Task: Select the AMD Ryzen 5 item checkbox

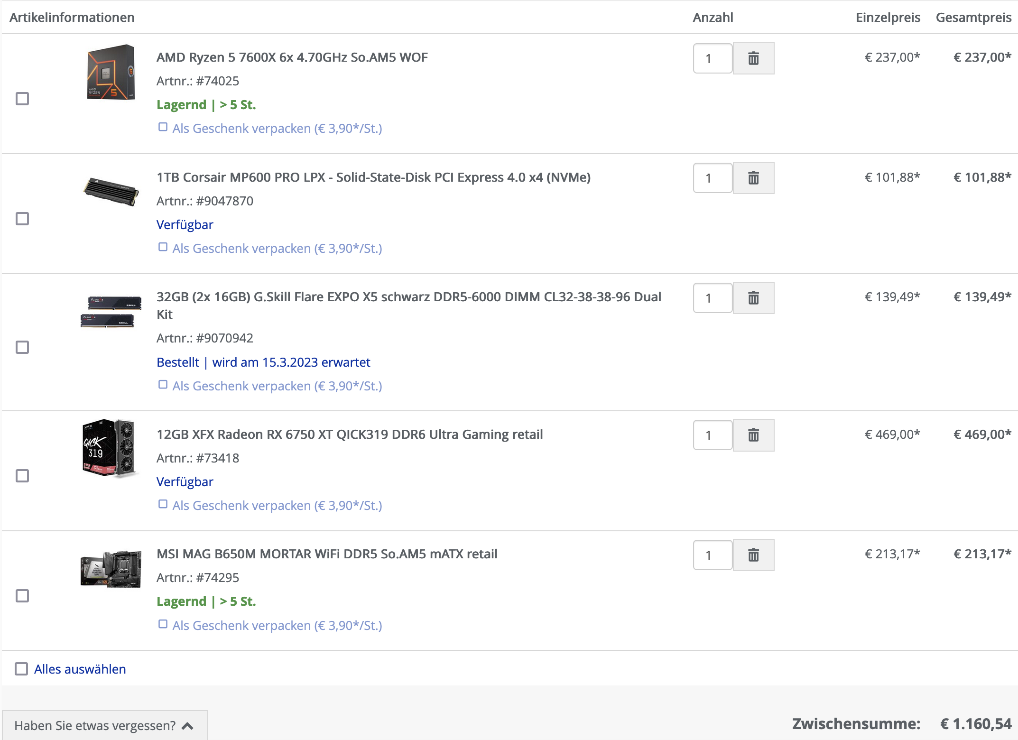Action: [22, 99]
